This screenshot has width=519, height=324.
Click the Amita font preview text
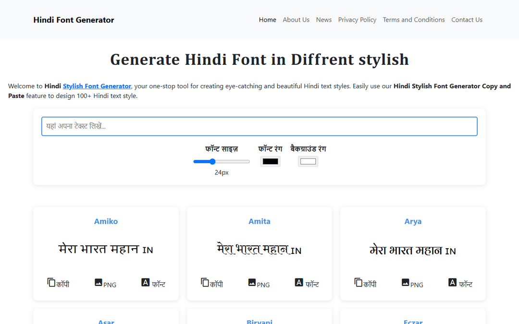tap(259, 249)
